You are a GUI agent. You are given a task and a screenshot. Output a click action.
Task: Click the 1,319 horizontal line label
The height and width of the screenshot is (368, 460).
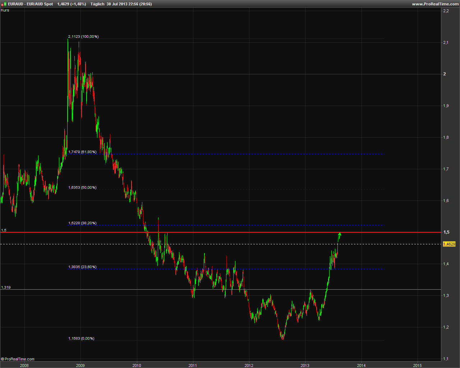coord(6,287)
